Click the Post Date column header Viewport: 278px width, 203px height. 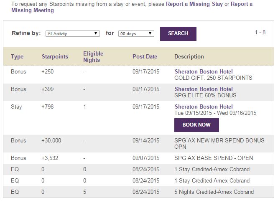click(x=145, y=57)
